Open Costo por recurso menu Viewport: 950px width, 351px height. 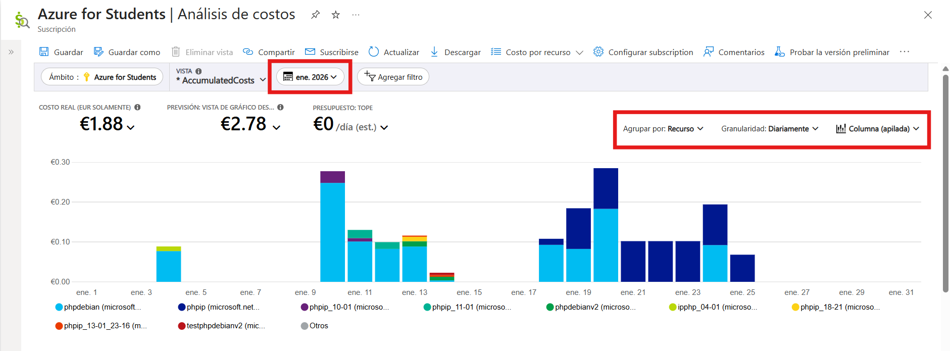(537, 52)
